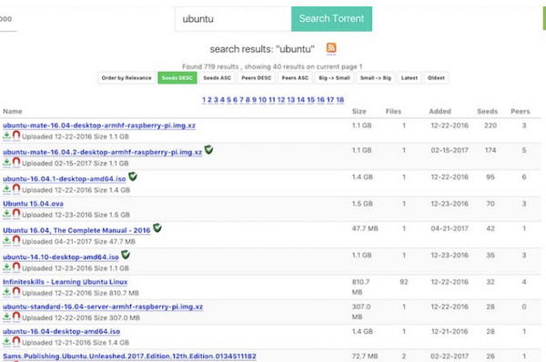Sort results Small -> Big
Image resolution: width=546 pixels, height=362 pixels.
(376, 78)
